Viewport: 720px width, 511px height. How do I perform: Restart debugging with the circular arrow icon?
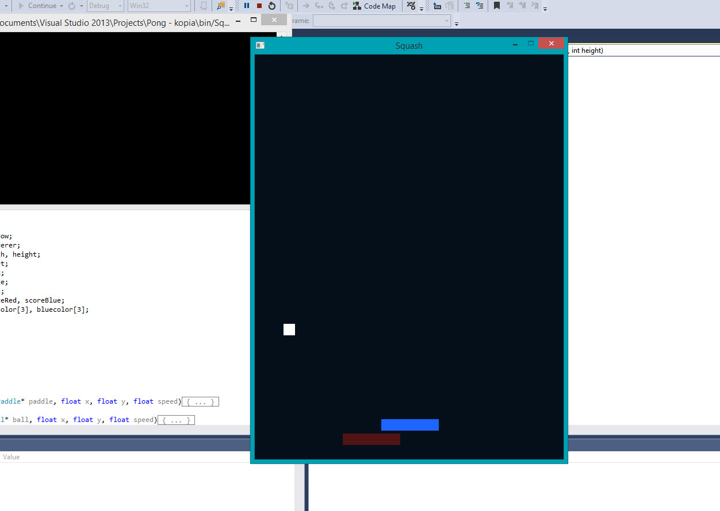pos(272,6)
